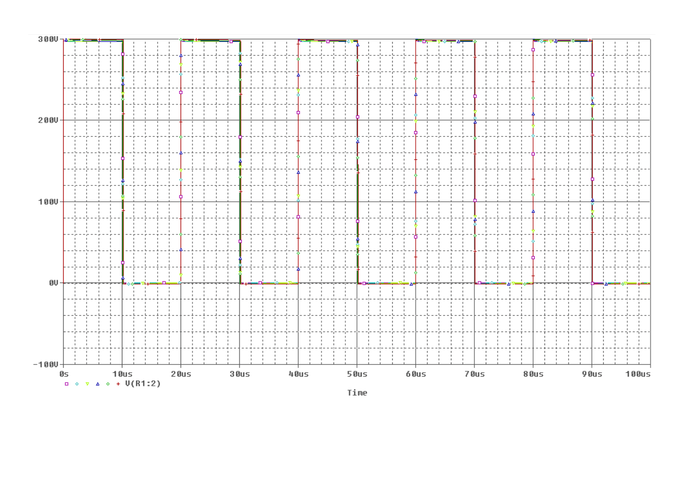Click the 10us x-axis label
687x486 pixels.
coord(122,374)
